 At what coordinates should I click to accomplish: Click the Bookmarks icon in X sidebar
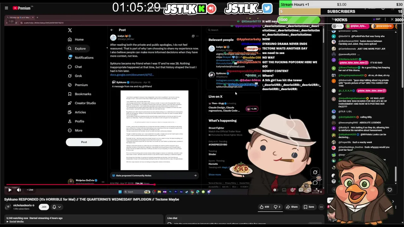[x=70, y=94]
